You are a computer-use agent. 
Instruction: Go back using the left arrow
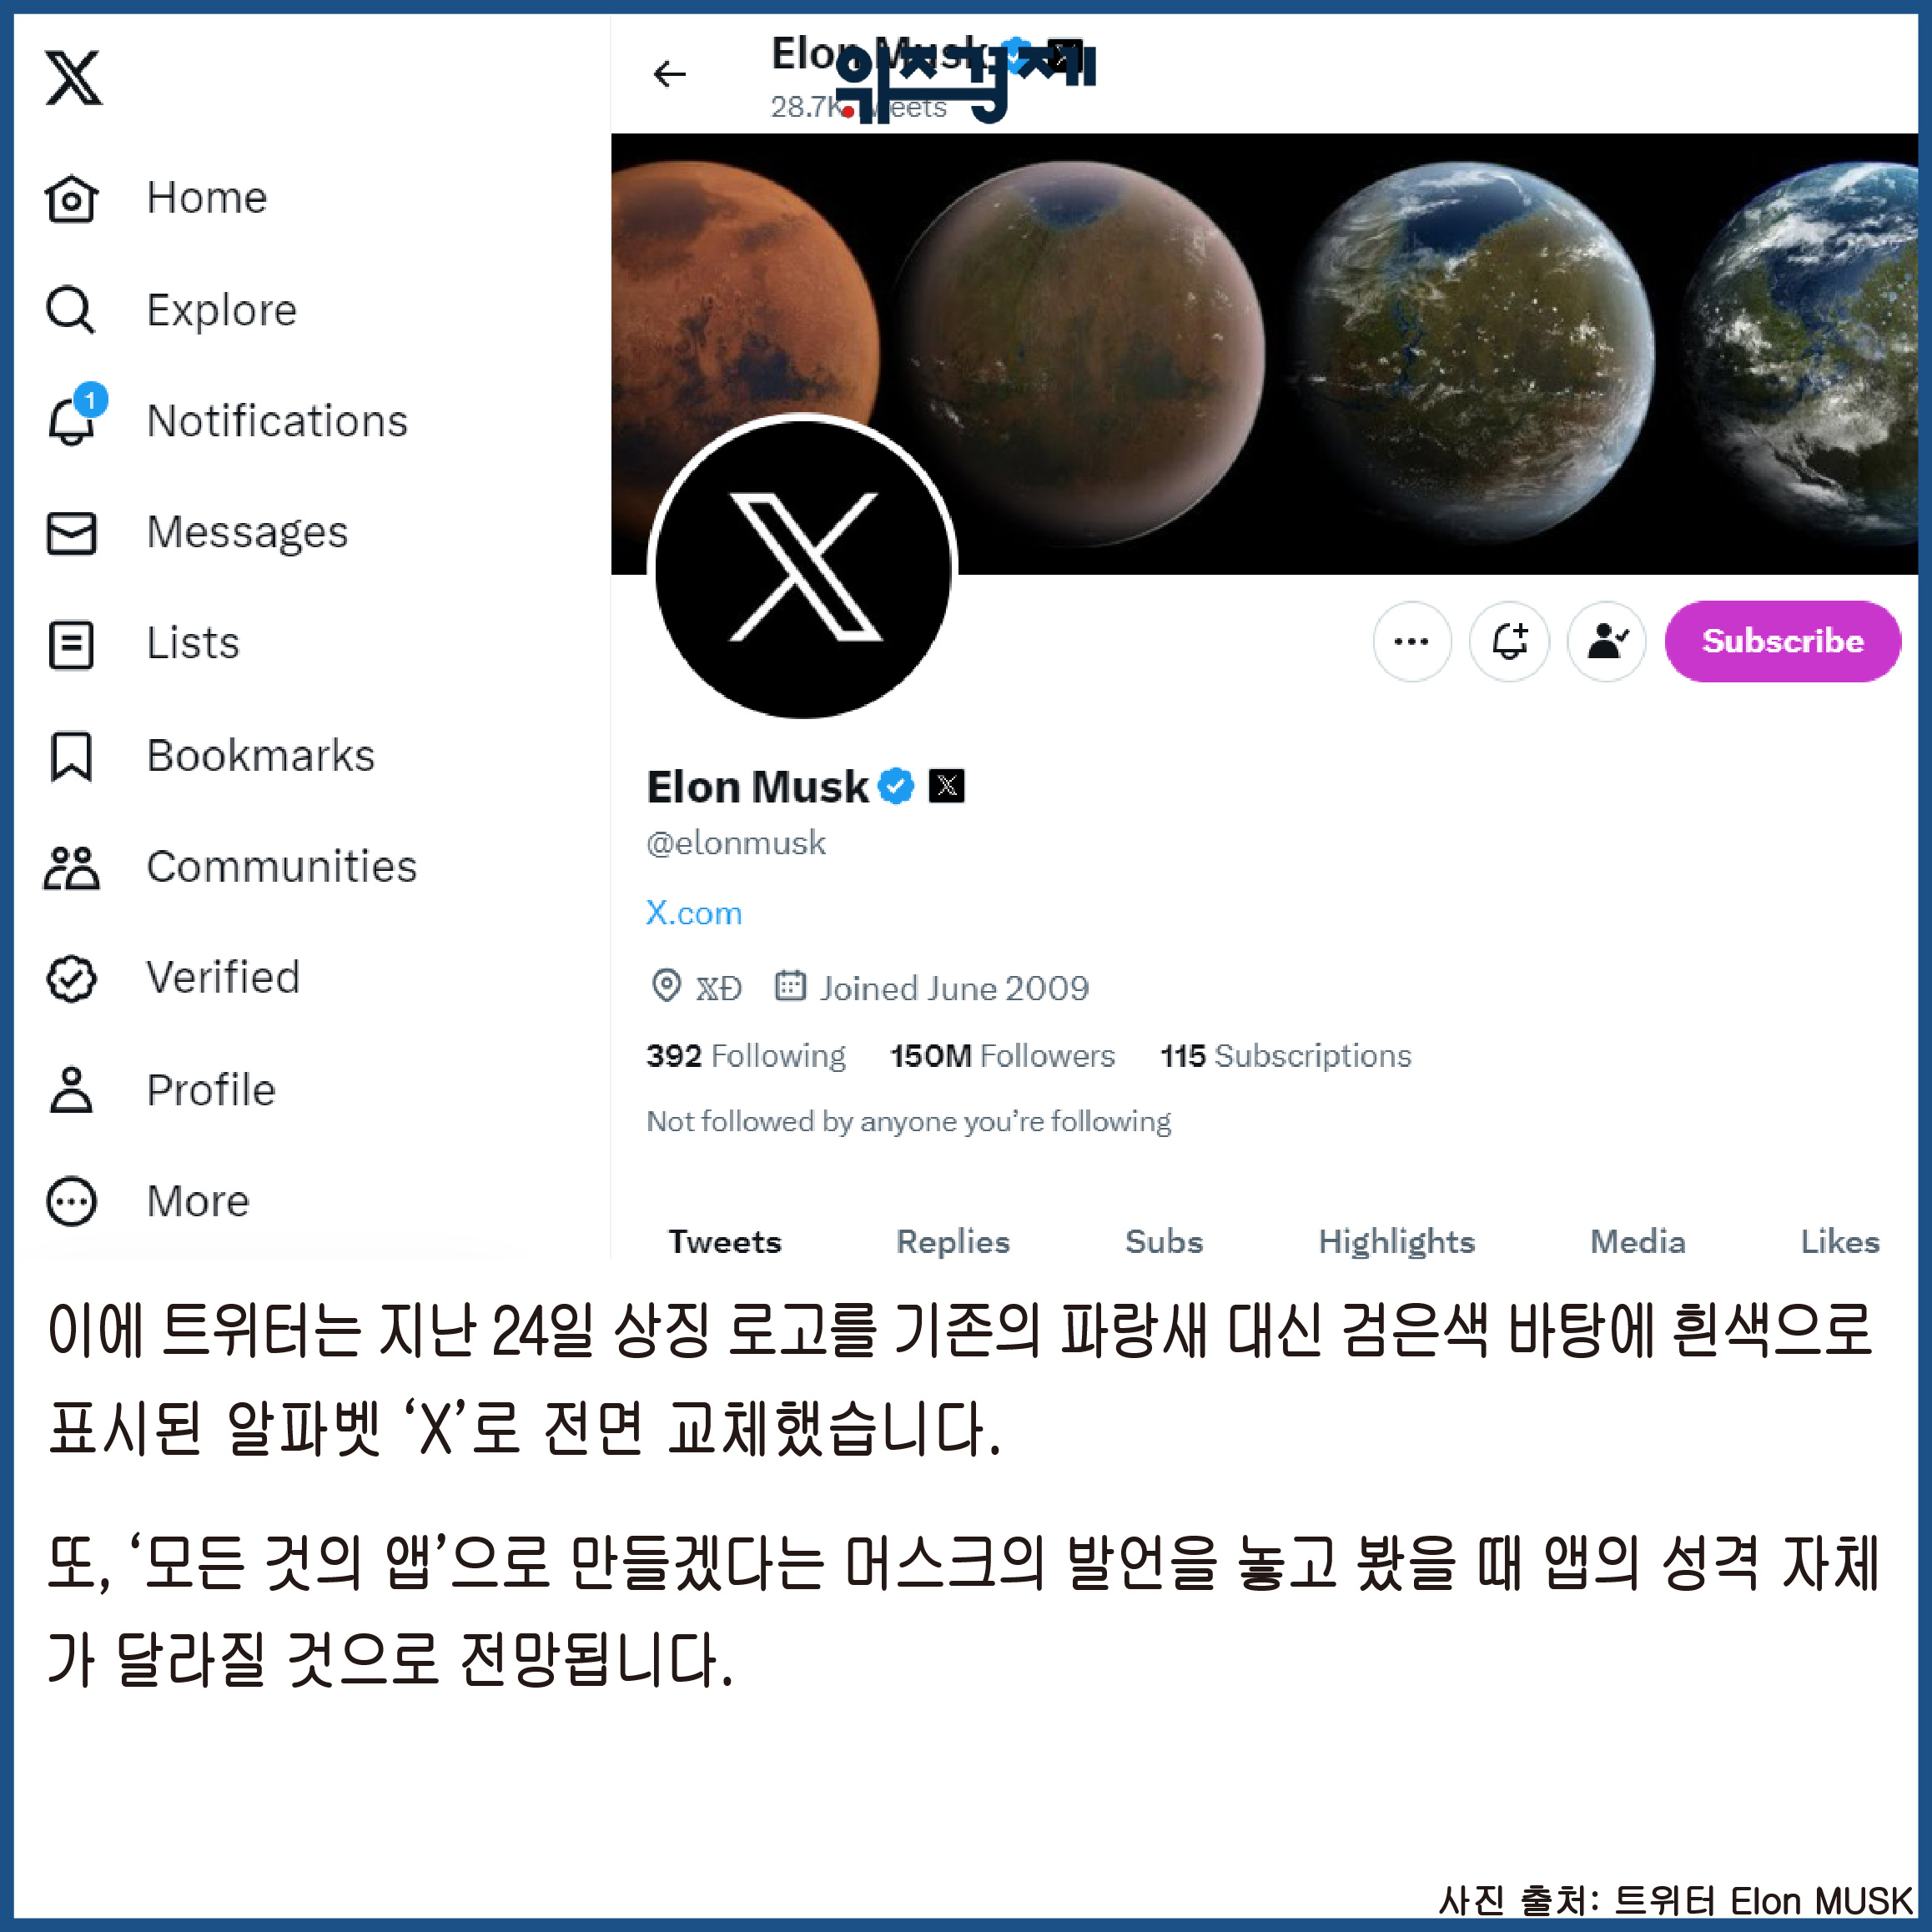(x=669, y=74)
